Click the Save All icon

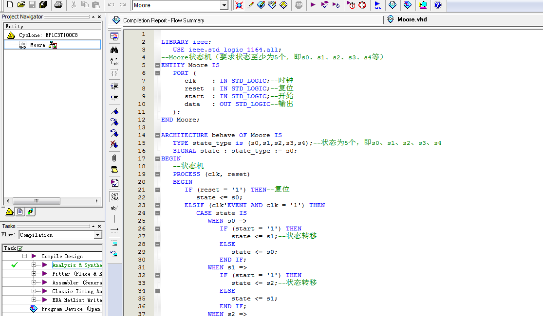(43, 5)
